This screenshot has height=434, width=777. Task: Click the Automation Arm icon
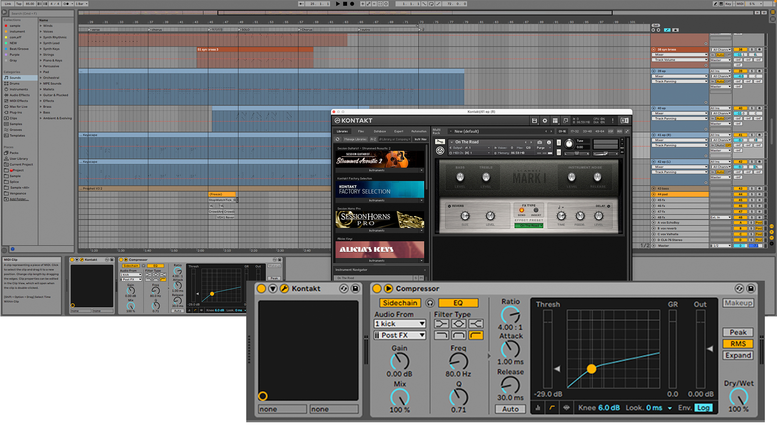pos(368,4)
